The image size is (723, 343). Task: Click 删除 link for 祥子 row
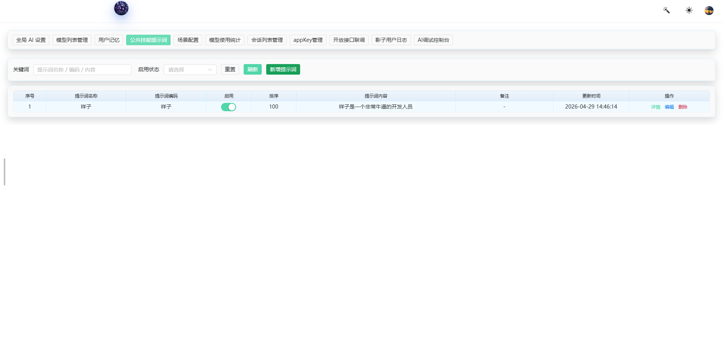(x=683, y=107)
